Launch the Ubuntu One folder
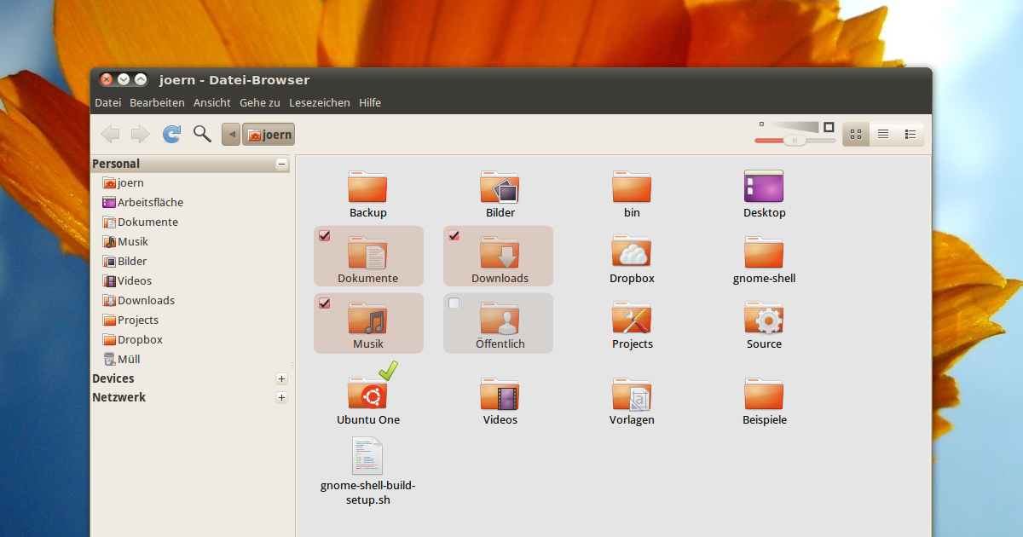This screenshot has height=537, width=1023. (368, 390)
